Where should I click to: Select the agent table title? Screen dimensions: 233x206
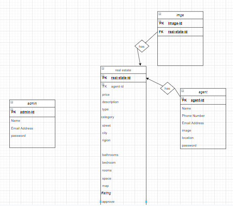tap(203, 92)
